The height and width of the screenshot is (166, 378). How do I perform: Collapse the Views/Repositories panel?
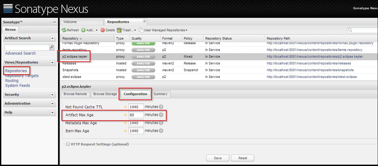(52, 62)
